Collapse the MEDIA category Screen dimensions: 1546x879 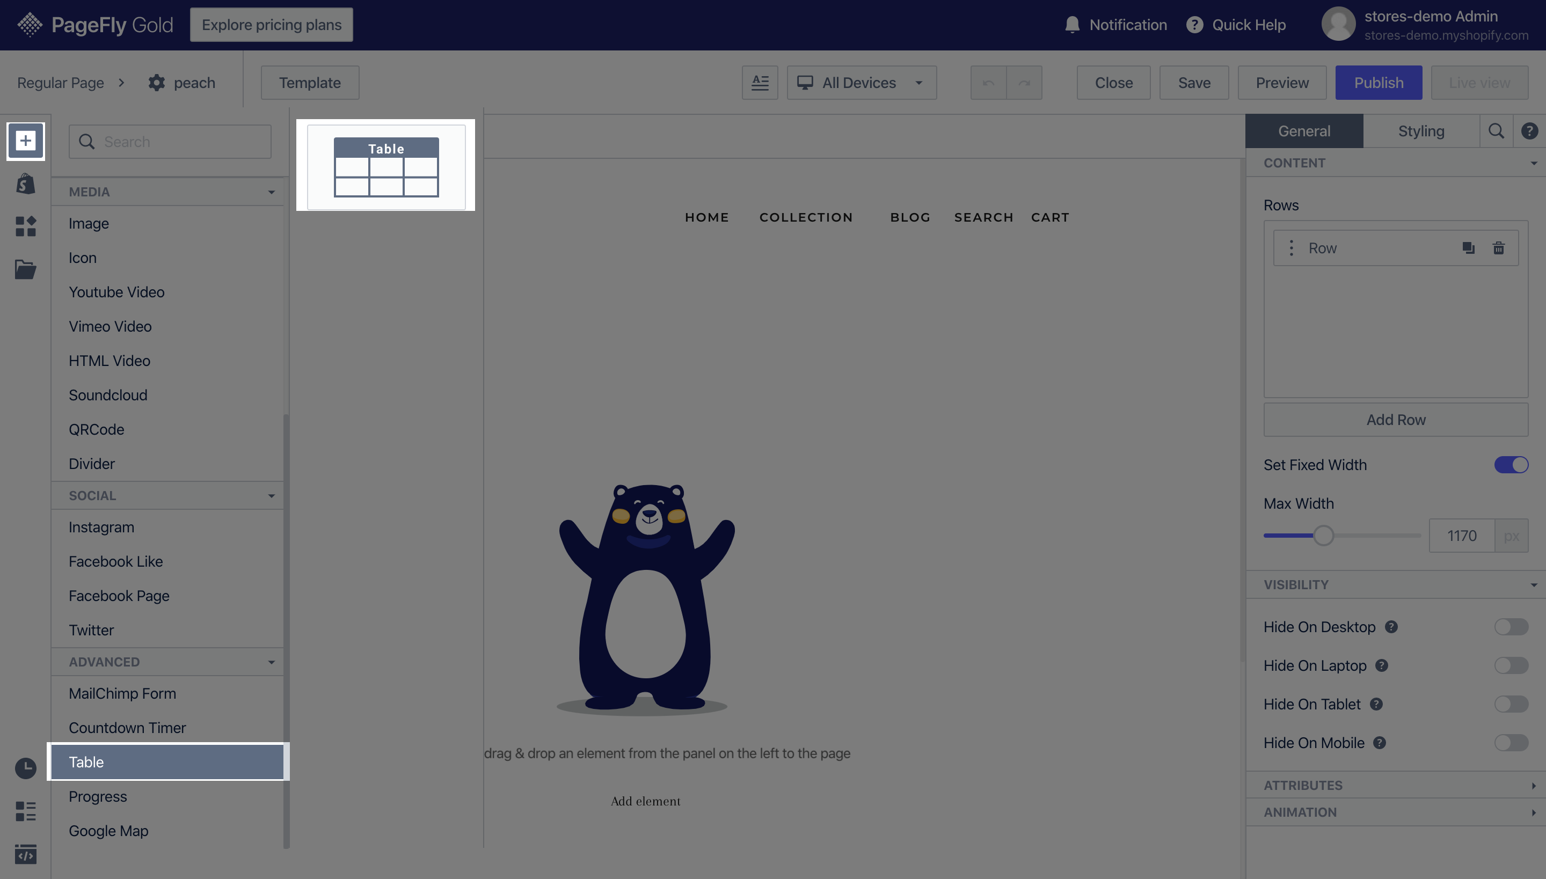tap(167, 192)
